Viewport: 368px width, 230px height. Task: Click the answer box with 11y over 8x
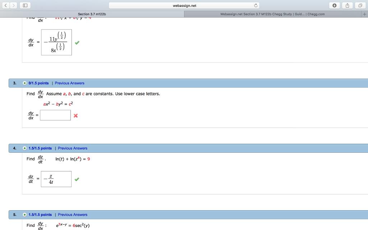pyautogui.click(x=56, y=42)
